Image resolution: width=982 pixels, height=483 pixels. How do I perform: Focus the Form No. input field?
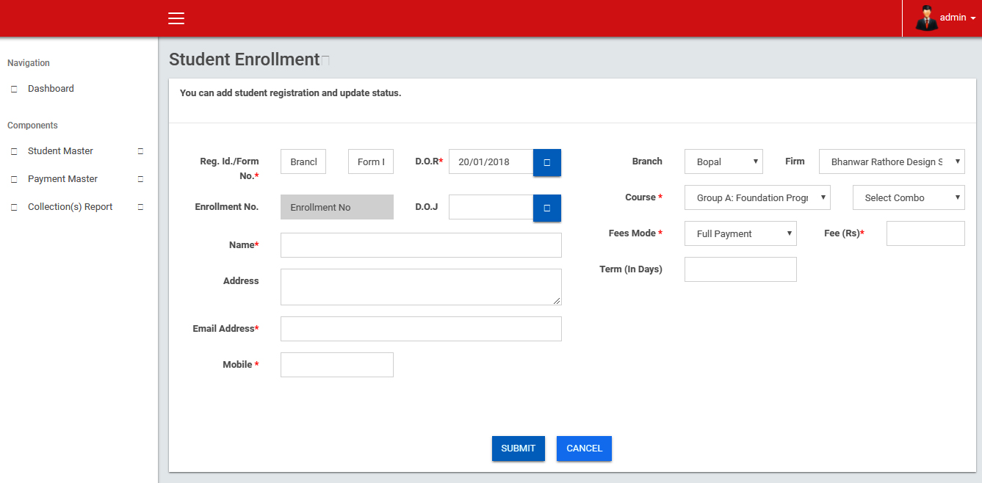(x=371, y=161)
